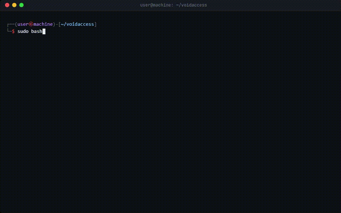Click the "sudo bash" command text
The width and height of the screenshot is (341, 213).
30,31
